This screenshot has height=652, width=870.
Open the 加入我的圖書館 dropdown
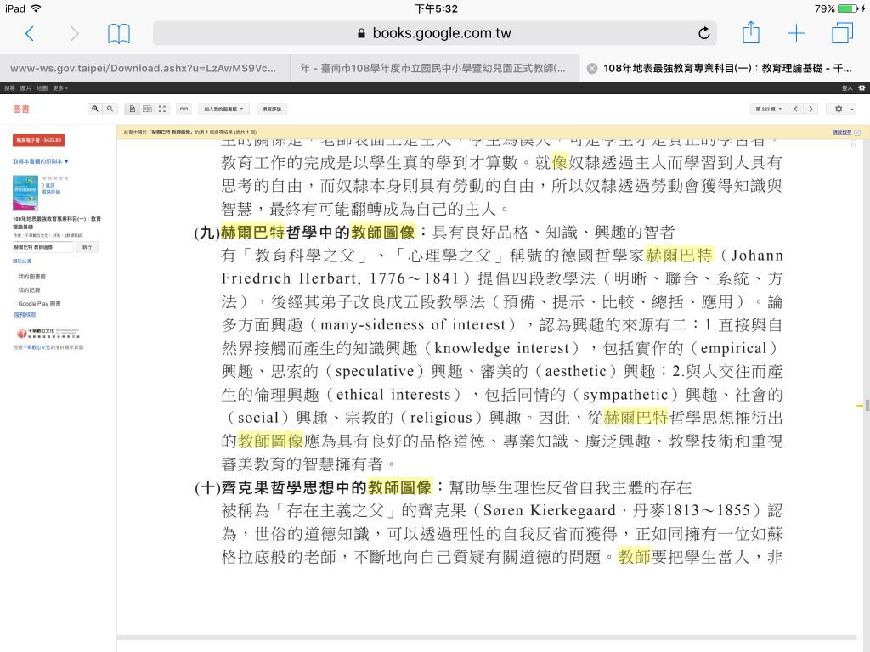[x=224, y=109]
